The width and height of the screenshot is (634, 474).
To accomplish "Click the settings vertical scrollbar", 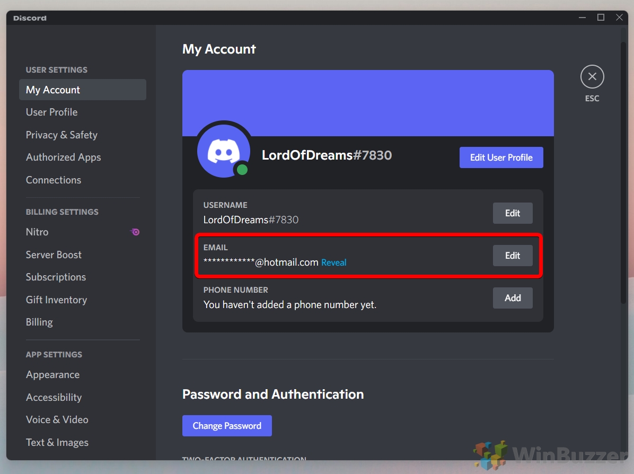I will click(x=623, y=174).
